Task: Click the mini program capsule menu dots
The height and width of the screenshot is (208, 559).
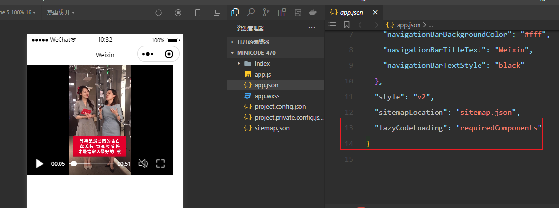Action: (148, 54)
